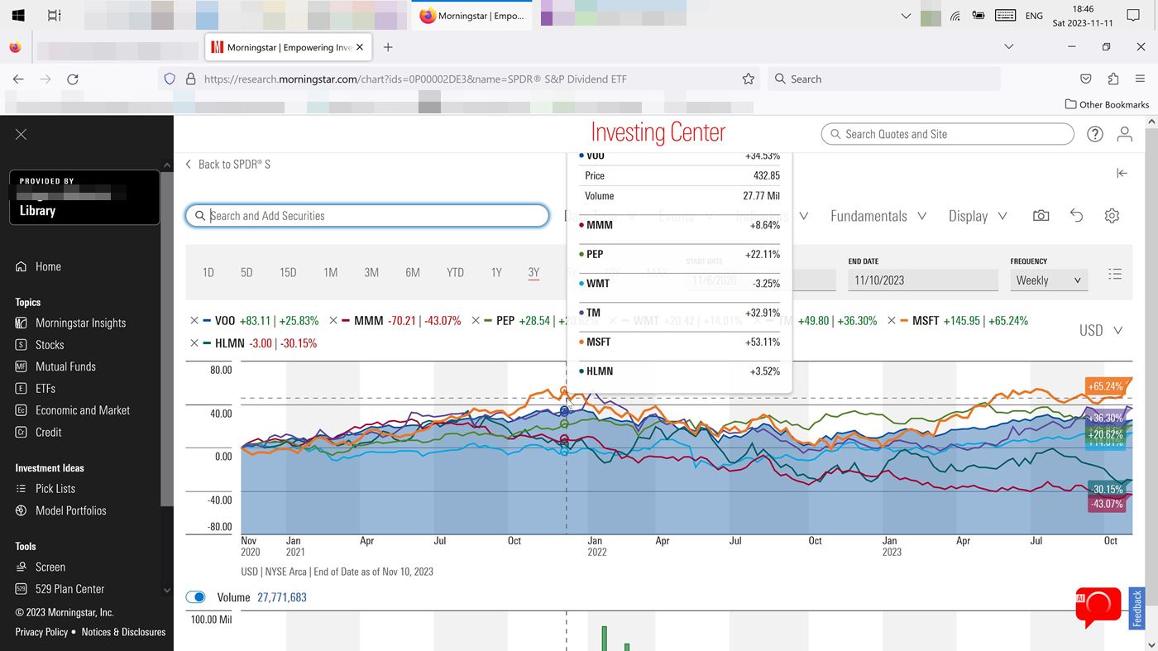
Task: Open the Privacy Policy link
Action: pos(41,632)
